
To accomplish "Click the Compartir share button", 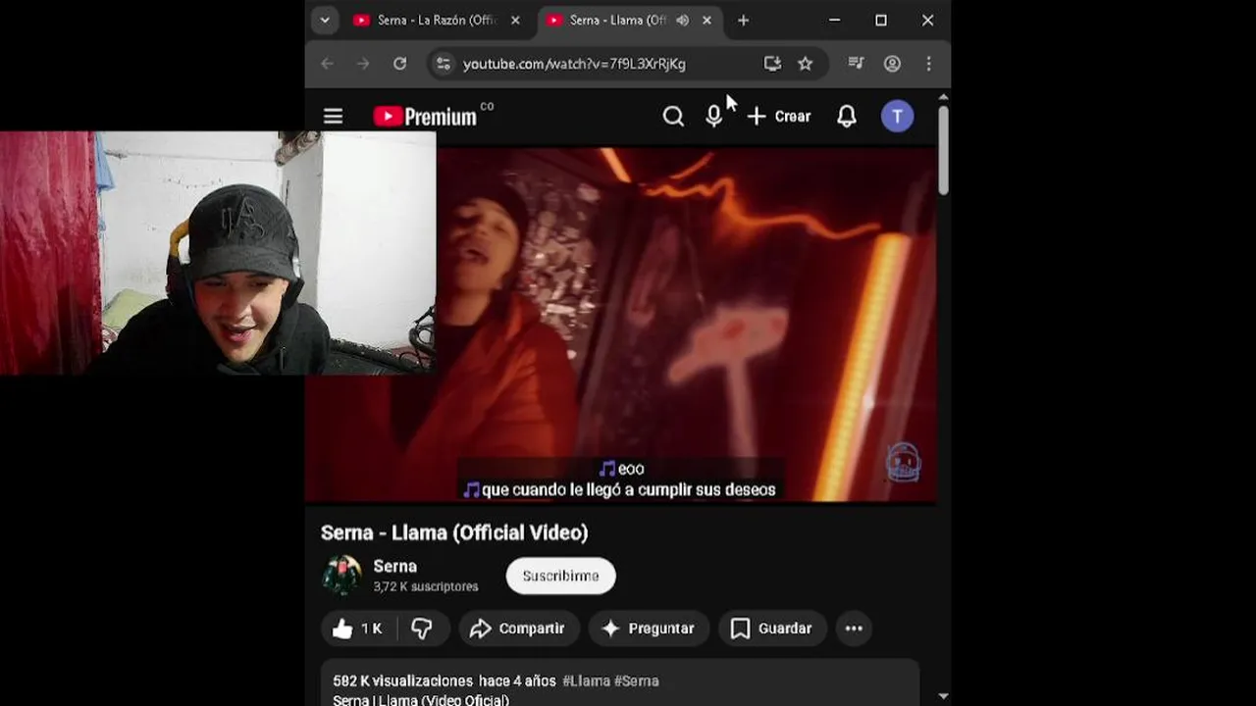I will pyautogui.click(x=518, y=629).
